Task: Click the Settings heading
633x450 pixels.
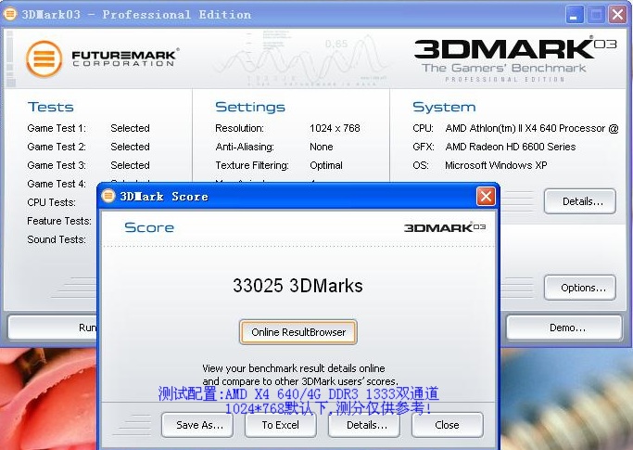Action: click(250, 107)
